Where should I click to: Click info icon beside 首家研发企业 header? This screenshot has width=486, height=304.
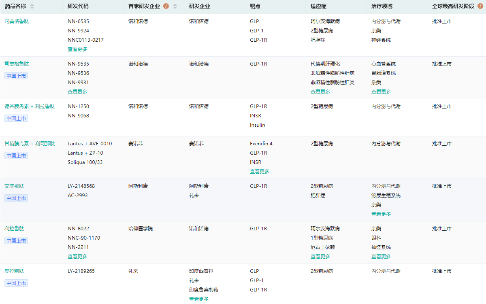coord(166,6)
